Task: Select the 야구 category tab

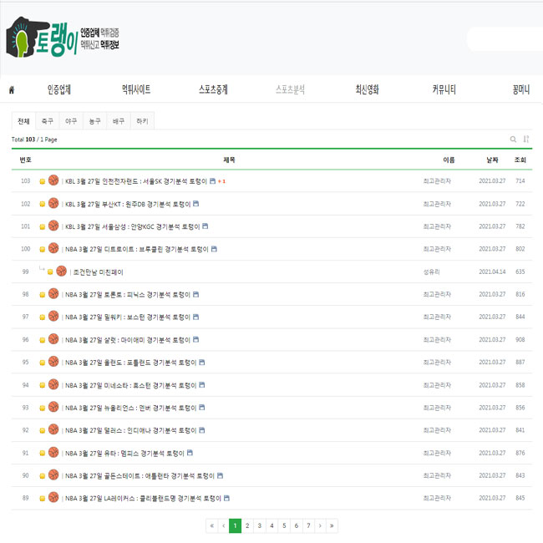Action: pyautogui.click(x=71, y=121)
